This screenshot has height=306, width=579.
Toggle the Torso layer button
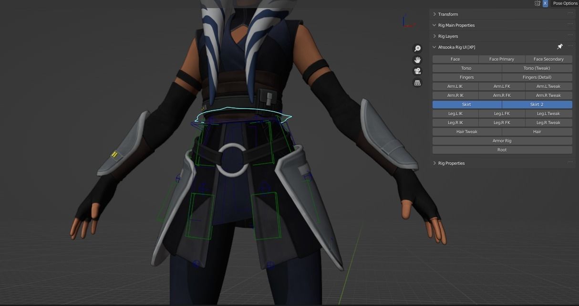467,68
